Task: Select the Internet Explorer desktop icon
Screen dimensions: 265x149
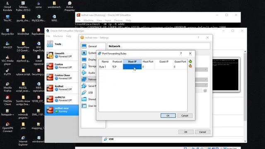Action: (23, 141)
